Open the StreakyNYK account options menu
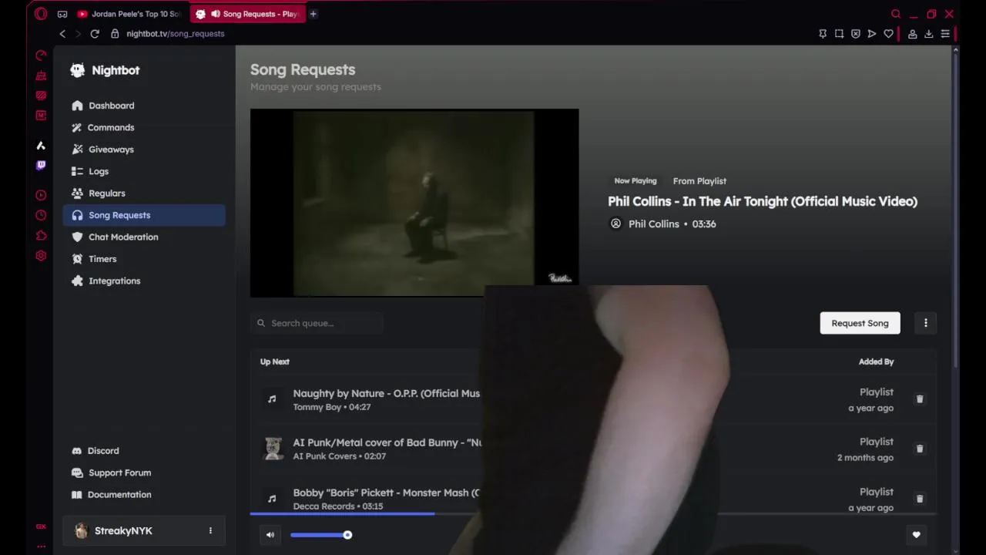 pyautogui.click(x=210, y=530)
